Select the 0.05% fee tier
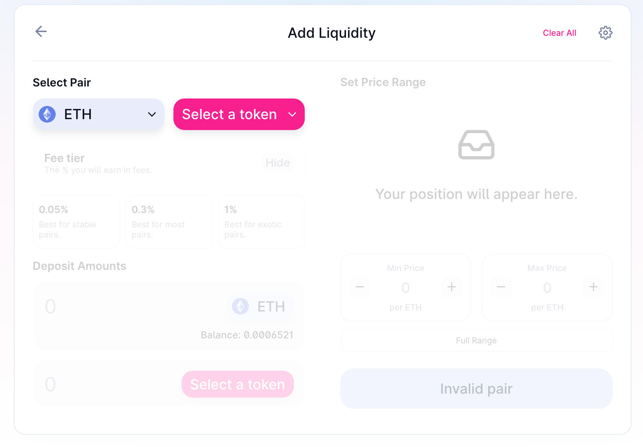 click(76, 222)
